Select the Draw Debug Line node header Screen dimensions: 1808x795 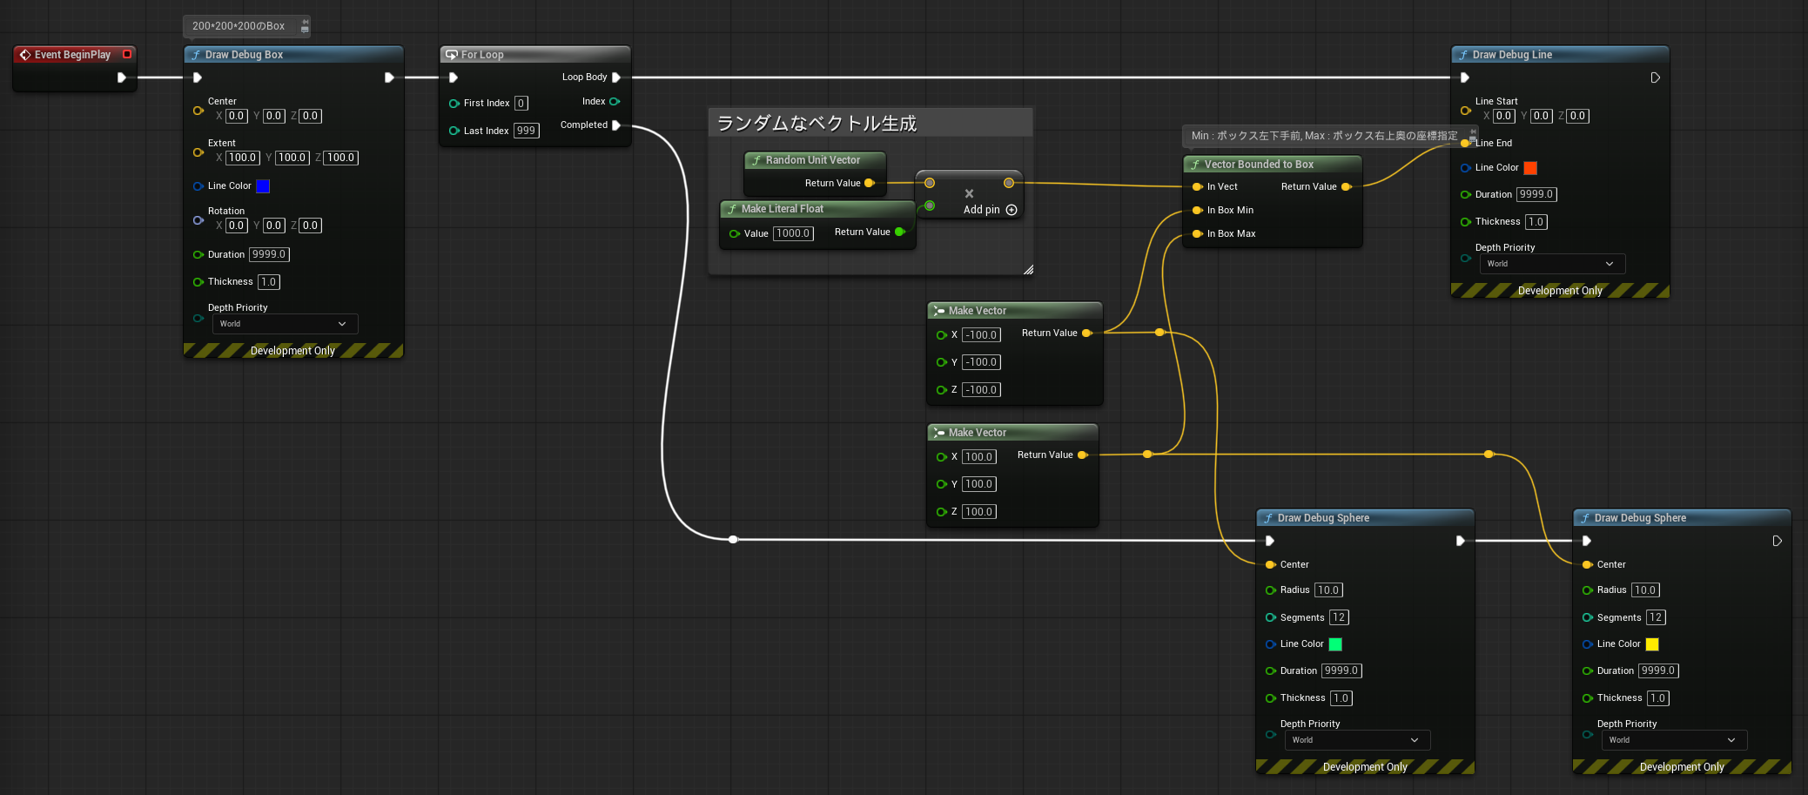pos(1560,54)
